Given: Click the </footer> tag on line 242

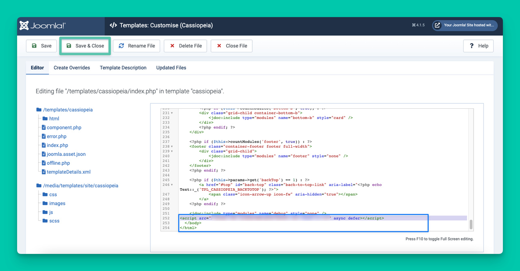Looking at the screenshot, I should (200, 166).
